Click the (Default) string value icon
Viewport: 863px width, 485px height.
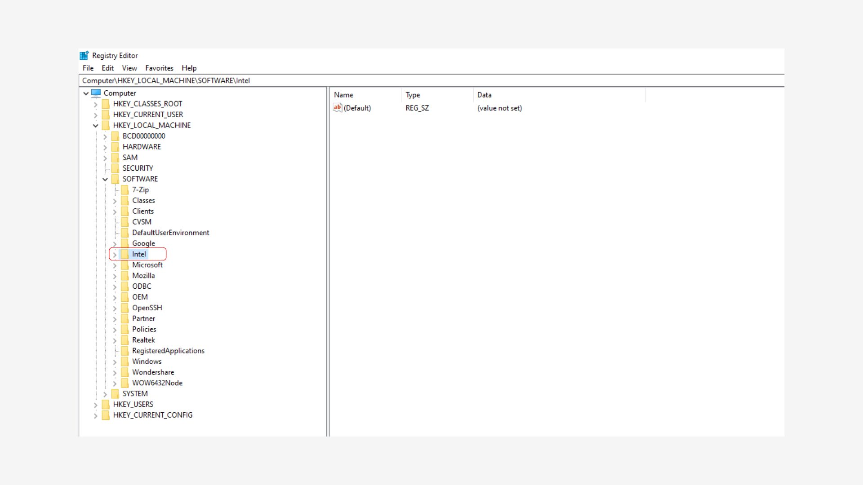point(338,108)
